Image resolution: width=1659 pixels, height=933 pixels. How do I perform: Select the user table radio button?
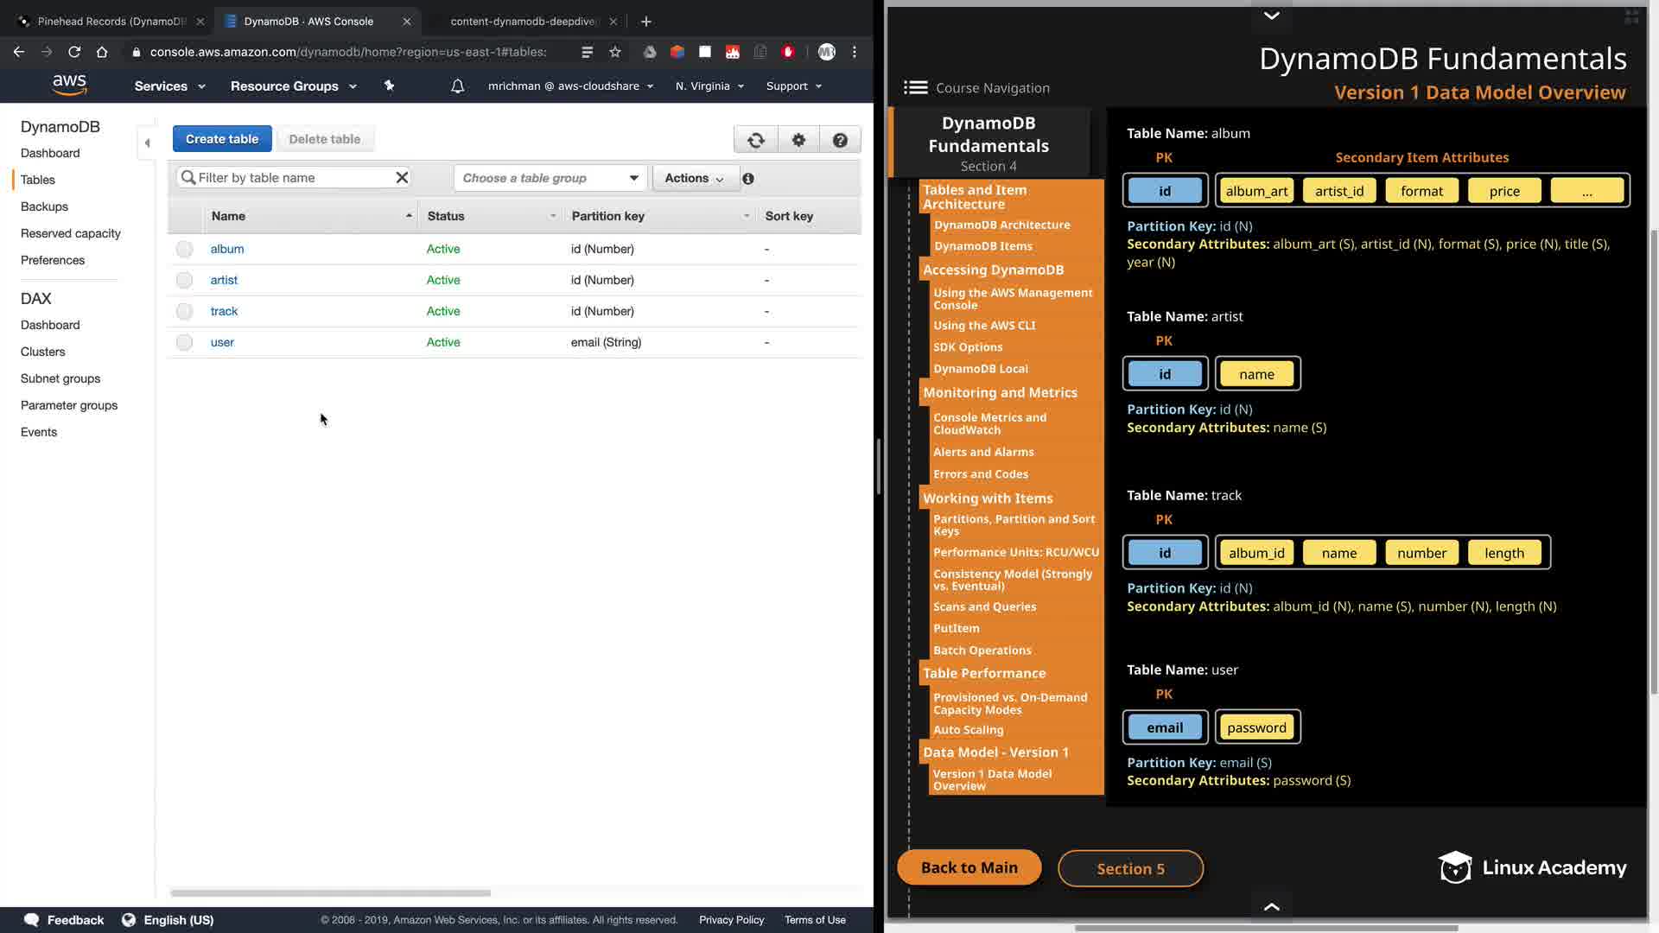[x=184, y=343]
